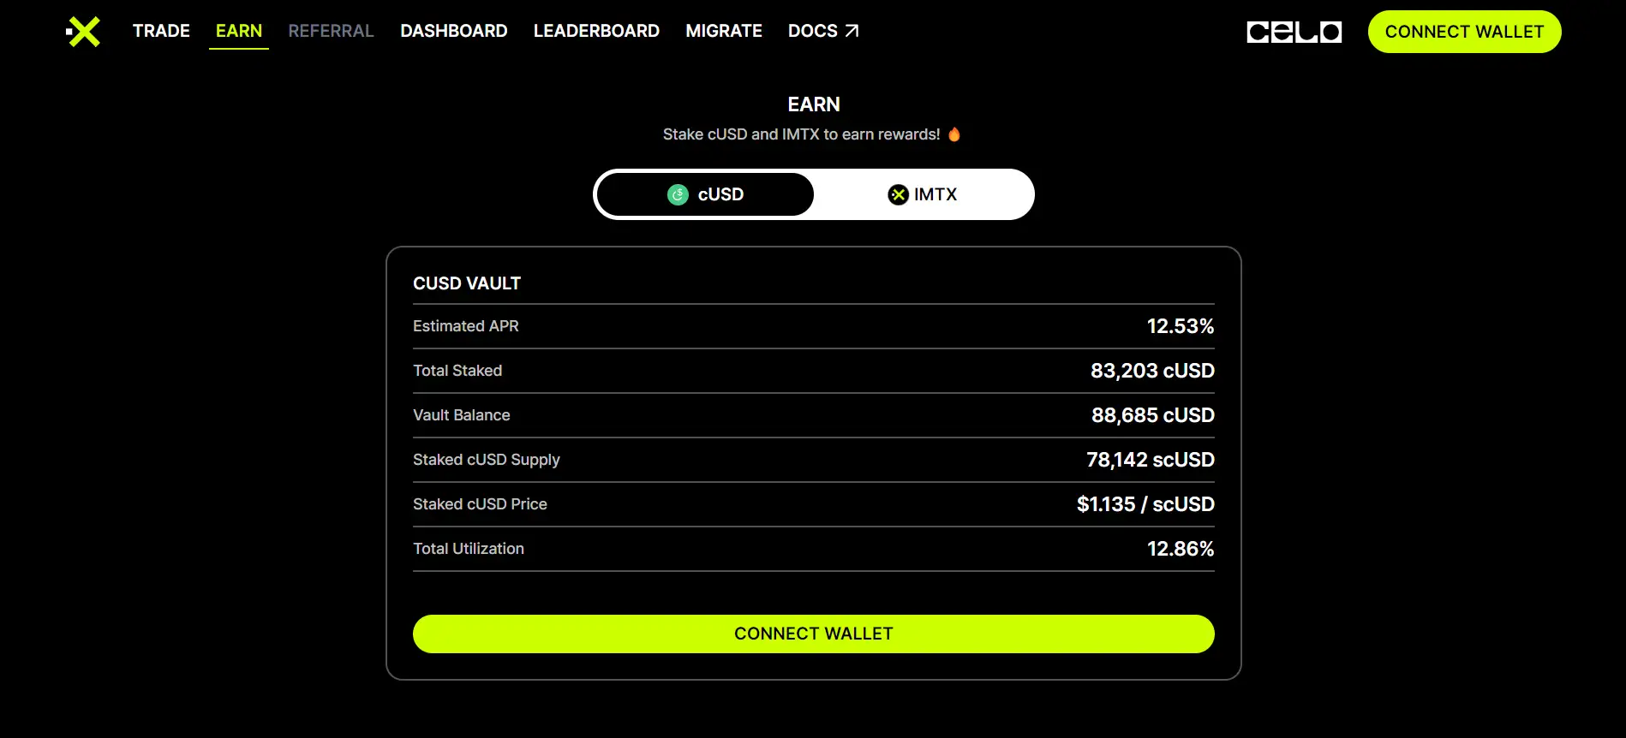Click the Estimated APR value 12.53%

coord(1180,326)
